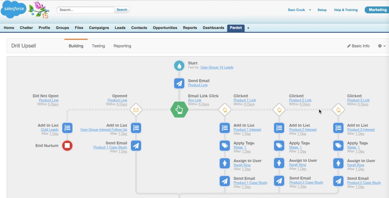The height and width of the screenshot is (198, 389).
Task: Select Add to List Product 2 Interest icon
Action: pyautogui.click(x=279, y=128)
